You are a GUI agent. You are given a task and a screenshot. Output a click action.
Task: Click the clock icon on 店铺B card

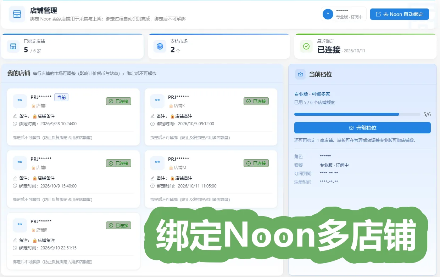tap(15, 248)
